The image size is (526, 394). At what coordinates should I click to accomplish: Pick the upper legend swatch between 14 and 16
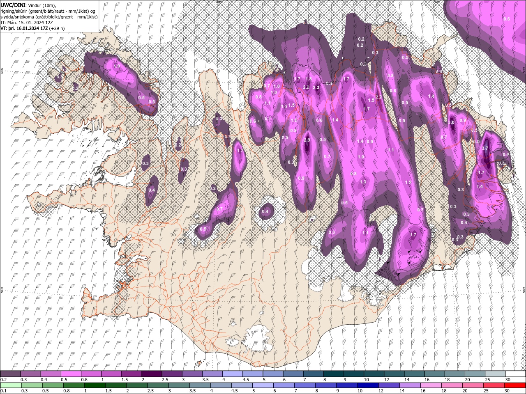pyautogui.click(x=413, y=374)
